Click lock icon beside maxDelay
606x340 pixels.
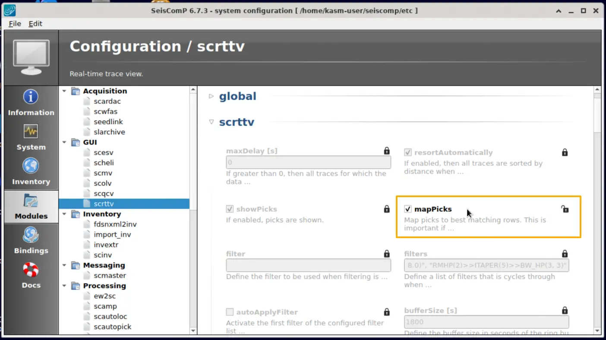(x=387, y=151)
